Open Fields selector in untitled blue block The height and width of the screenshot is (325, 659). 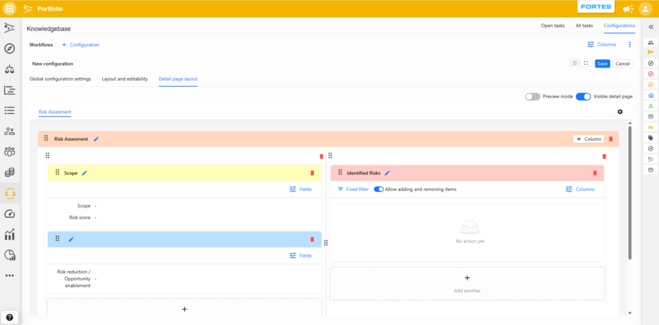click(x=301, y=255)
